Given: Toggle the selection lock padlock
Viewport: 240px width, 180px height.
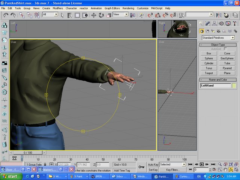Looking at the screenshot, I should (x=45, y=165).
